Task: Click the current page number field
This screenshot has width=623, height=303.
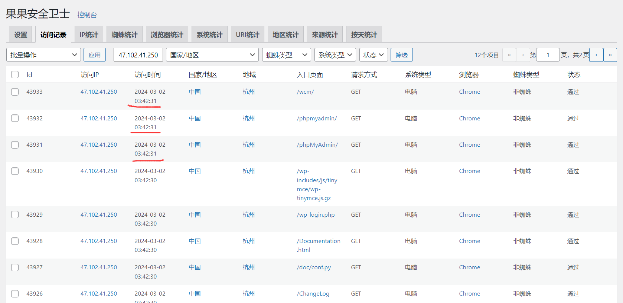Action: (x=548, y=55)
